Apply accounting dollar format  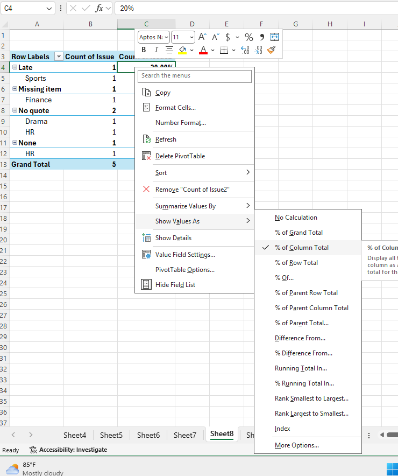point(228,37)
